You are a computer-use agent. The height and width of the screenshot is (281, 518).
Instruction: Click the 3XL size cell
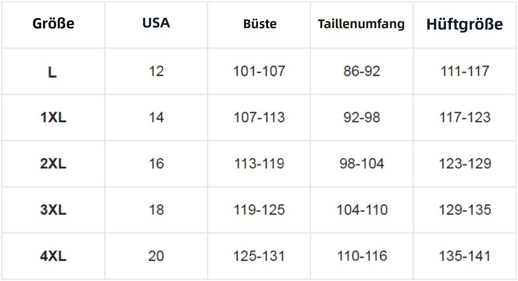click(53, 210)
